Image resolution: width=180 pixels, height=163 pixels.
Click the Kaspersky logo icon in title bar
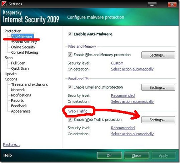[x=4, y=4]
